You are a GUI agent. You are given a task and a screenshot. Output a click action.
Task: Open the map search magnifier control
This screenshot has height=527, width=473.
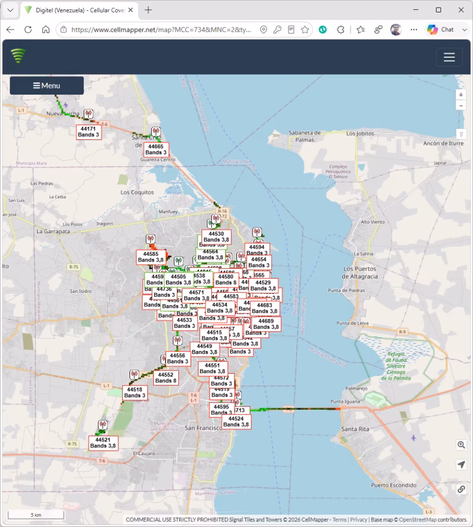click(461, 445)
